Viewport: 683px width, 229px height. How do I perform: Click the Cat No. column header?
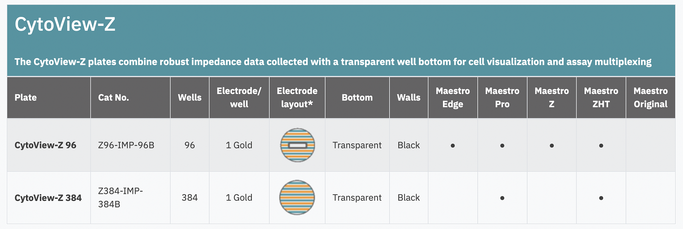point(113,98)
